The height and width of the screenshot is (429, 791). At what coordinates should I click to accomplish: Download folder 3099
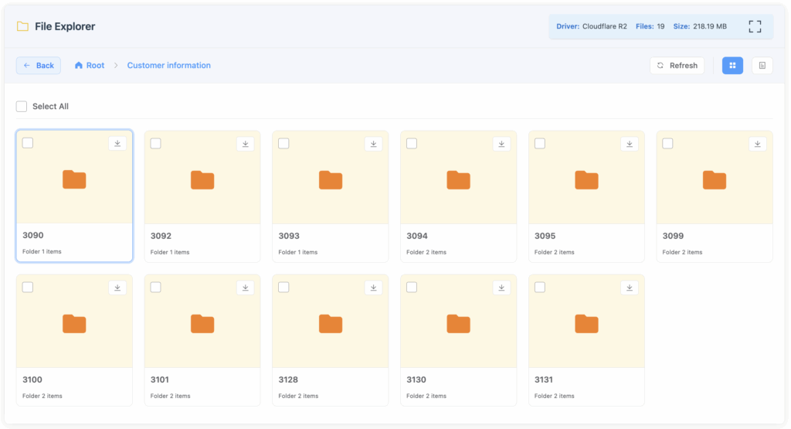(757, 144)
